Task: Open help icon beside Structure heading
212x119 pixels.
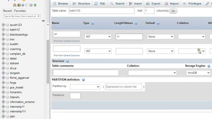Action: (68, 61)
